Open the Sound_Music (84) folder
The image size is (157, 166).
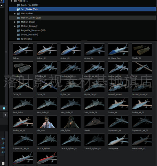pos(82,35)
